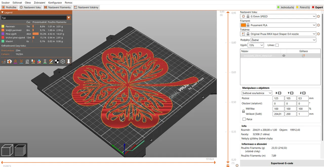Mirror object along Z axis icon
This screenshot has width=324, height=167.
(x=304, y=93)
